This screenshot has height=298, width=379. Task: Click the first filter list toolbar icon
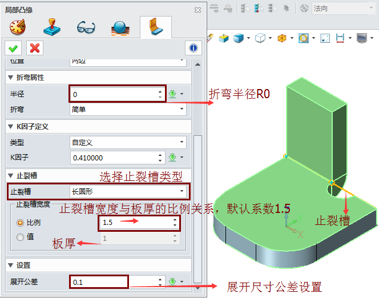pos(245,8)
